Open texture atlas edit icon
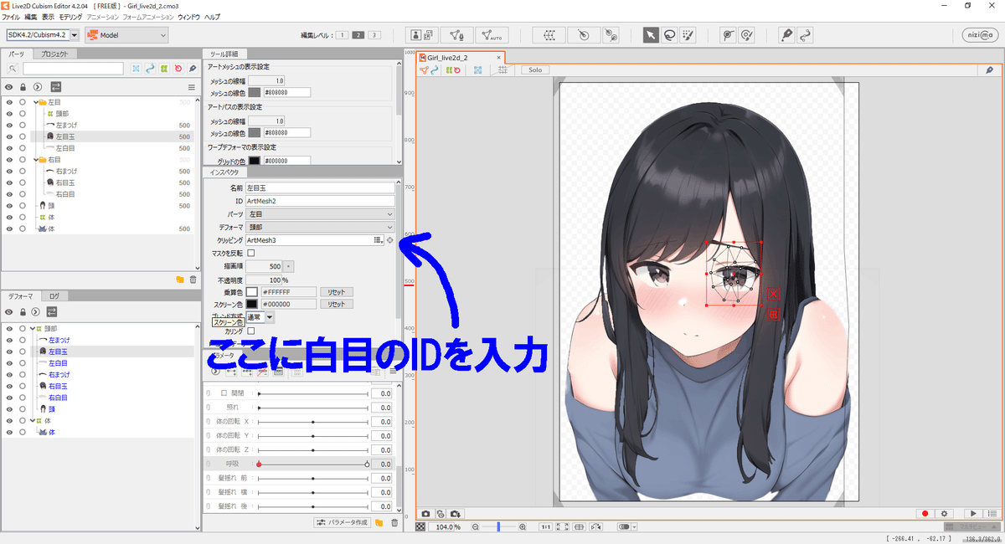Viewport: 1005px width, 544px height. pyautogui.click(x=421, y=35)
